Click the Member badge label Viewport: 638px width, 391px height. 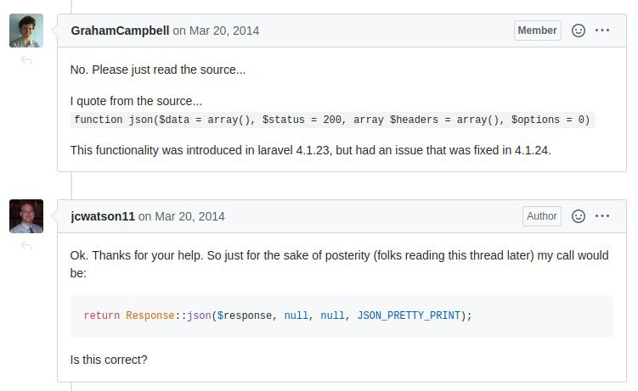(537, 31)
